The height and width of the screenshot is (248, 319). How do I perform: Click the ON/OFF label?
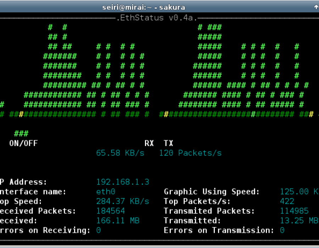(24, 143)
